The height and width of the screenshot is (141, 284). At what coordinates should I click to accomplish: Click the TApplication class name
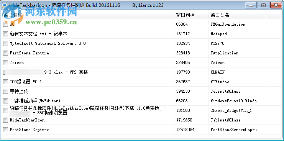[225, 53]
